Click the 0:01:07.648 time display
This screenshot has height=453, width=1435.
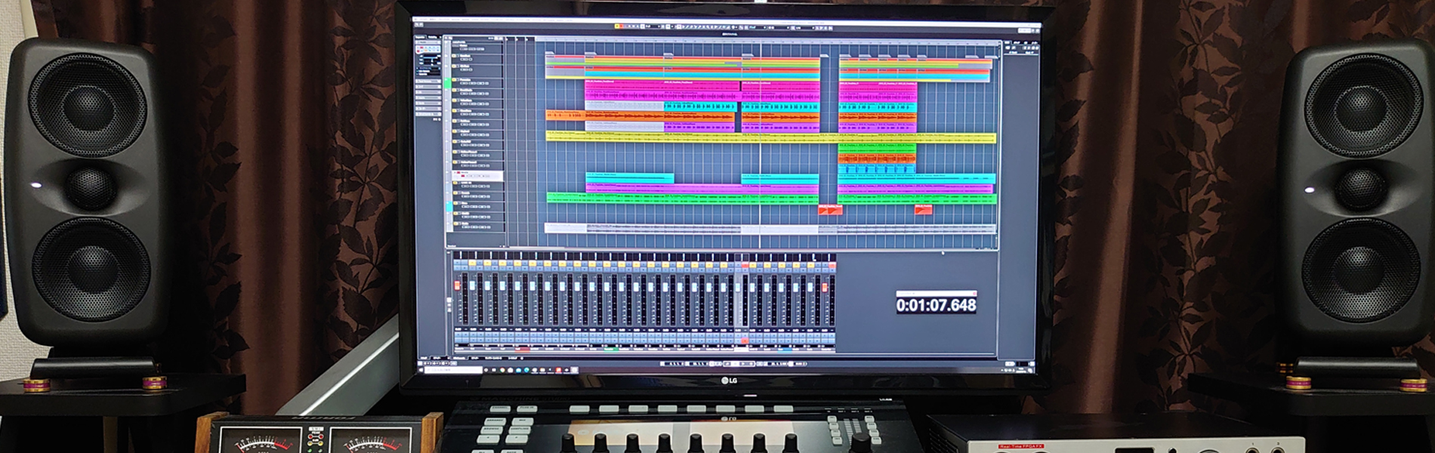coord(936,305)
